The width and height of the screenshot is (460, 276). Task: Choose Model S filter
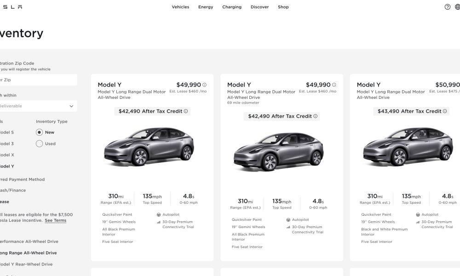pos(7,132)
